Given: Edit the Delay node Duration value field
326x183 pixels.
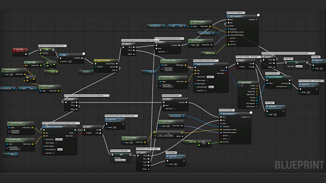Looking at the screenshot, I should 70,62.
